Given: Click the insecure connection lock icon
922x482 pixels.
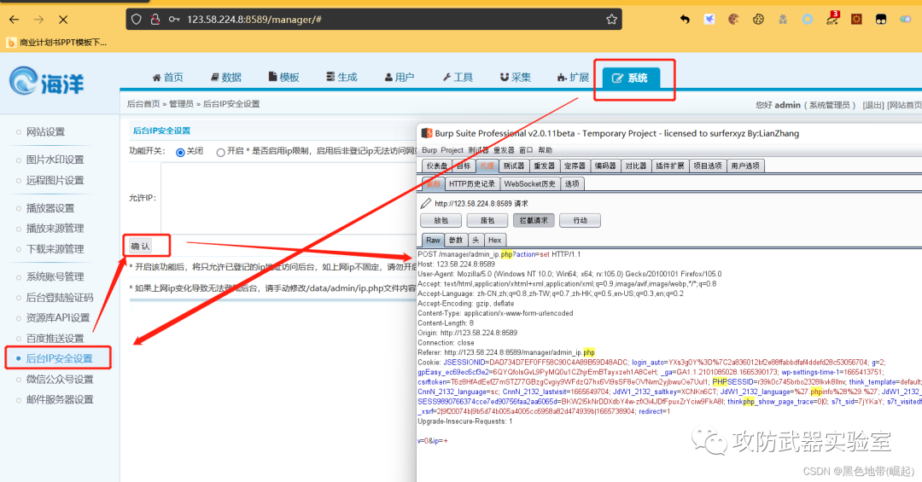Looking at the screenshot, I should click(x=155, y=20).
